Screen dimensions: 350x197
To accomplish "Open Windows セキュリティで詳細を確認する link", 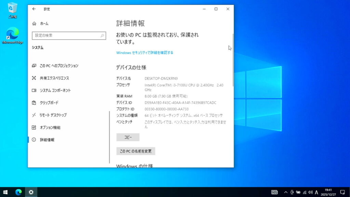I will pos(145,53).
